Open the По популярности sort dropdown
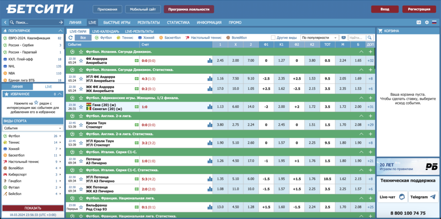The width and height of the screenshot is (441, 219). [320, 38]
